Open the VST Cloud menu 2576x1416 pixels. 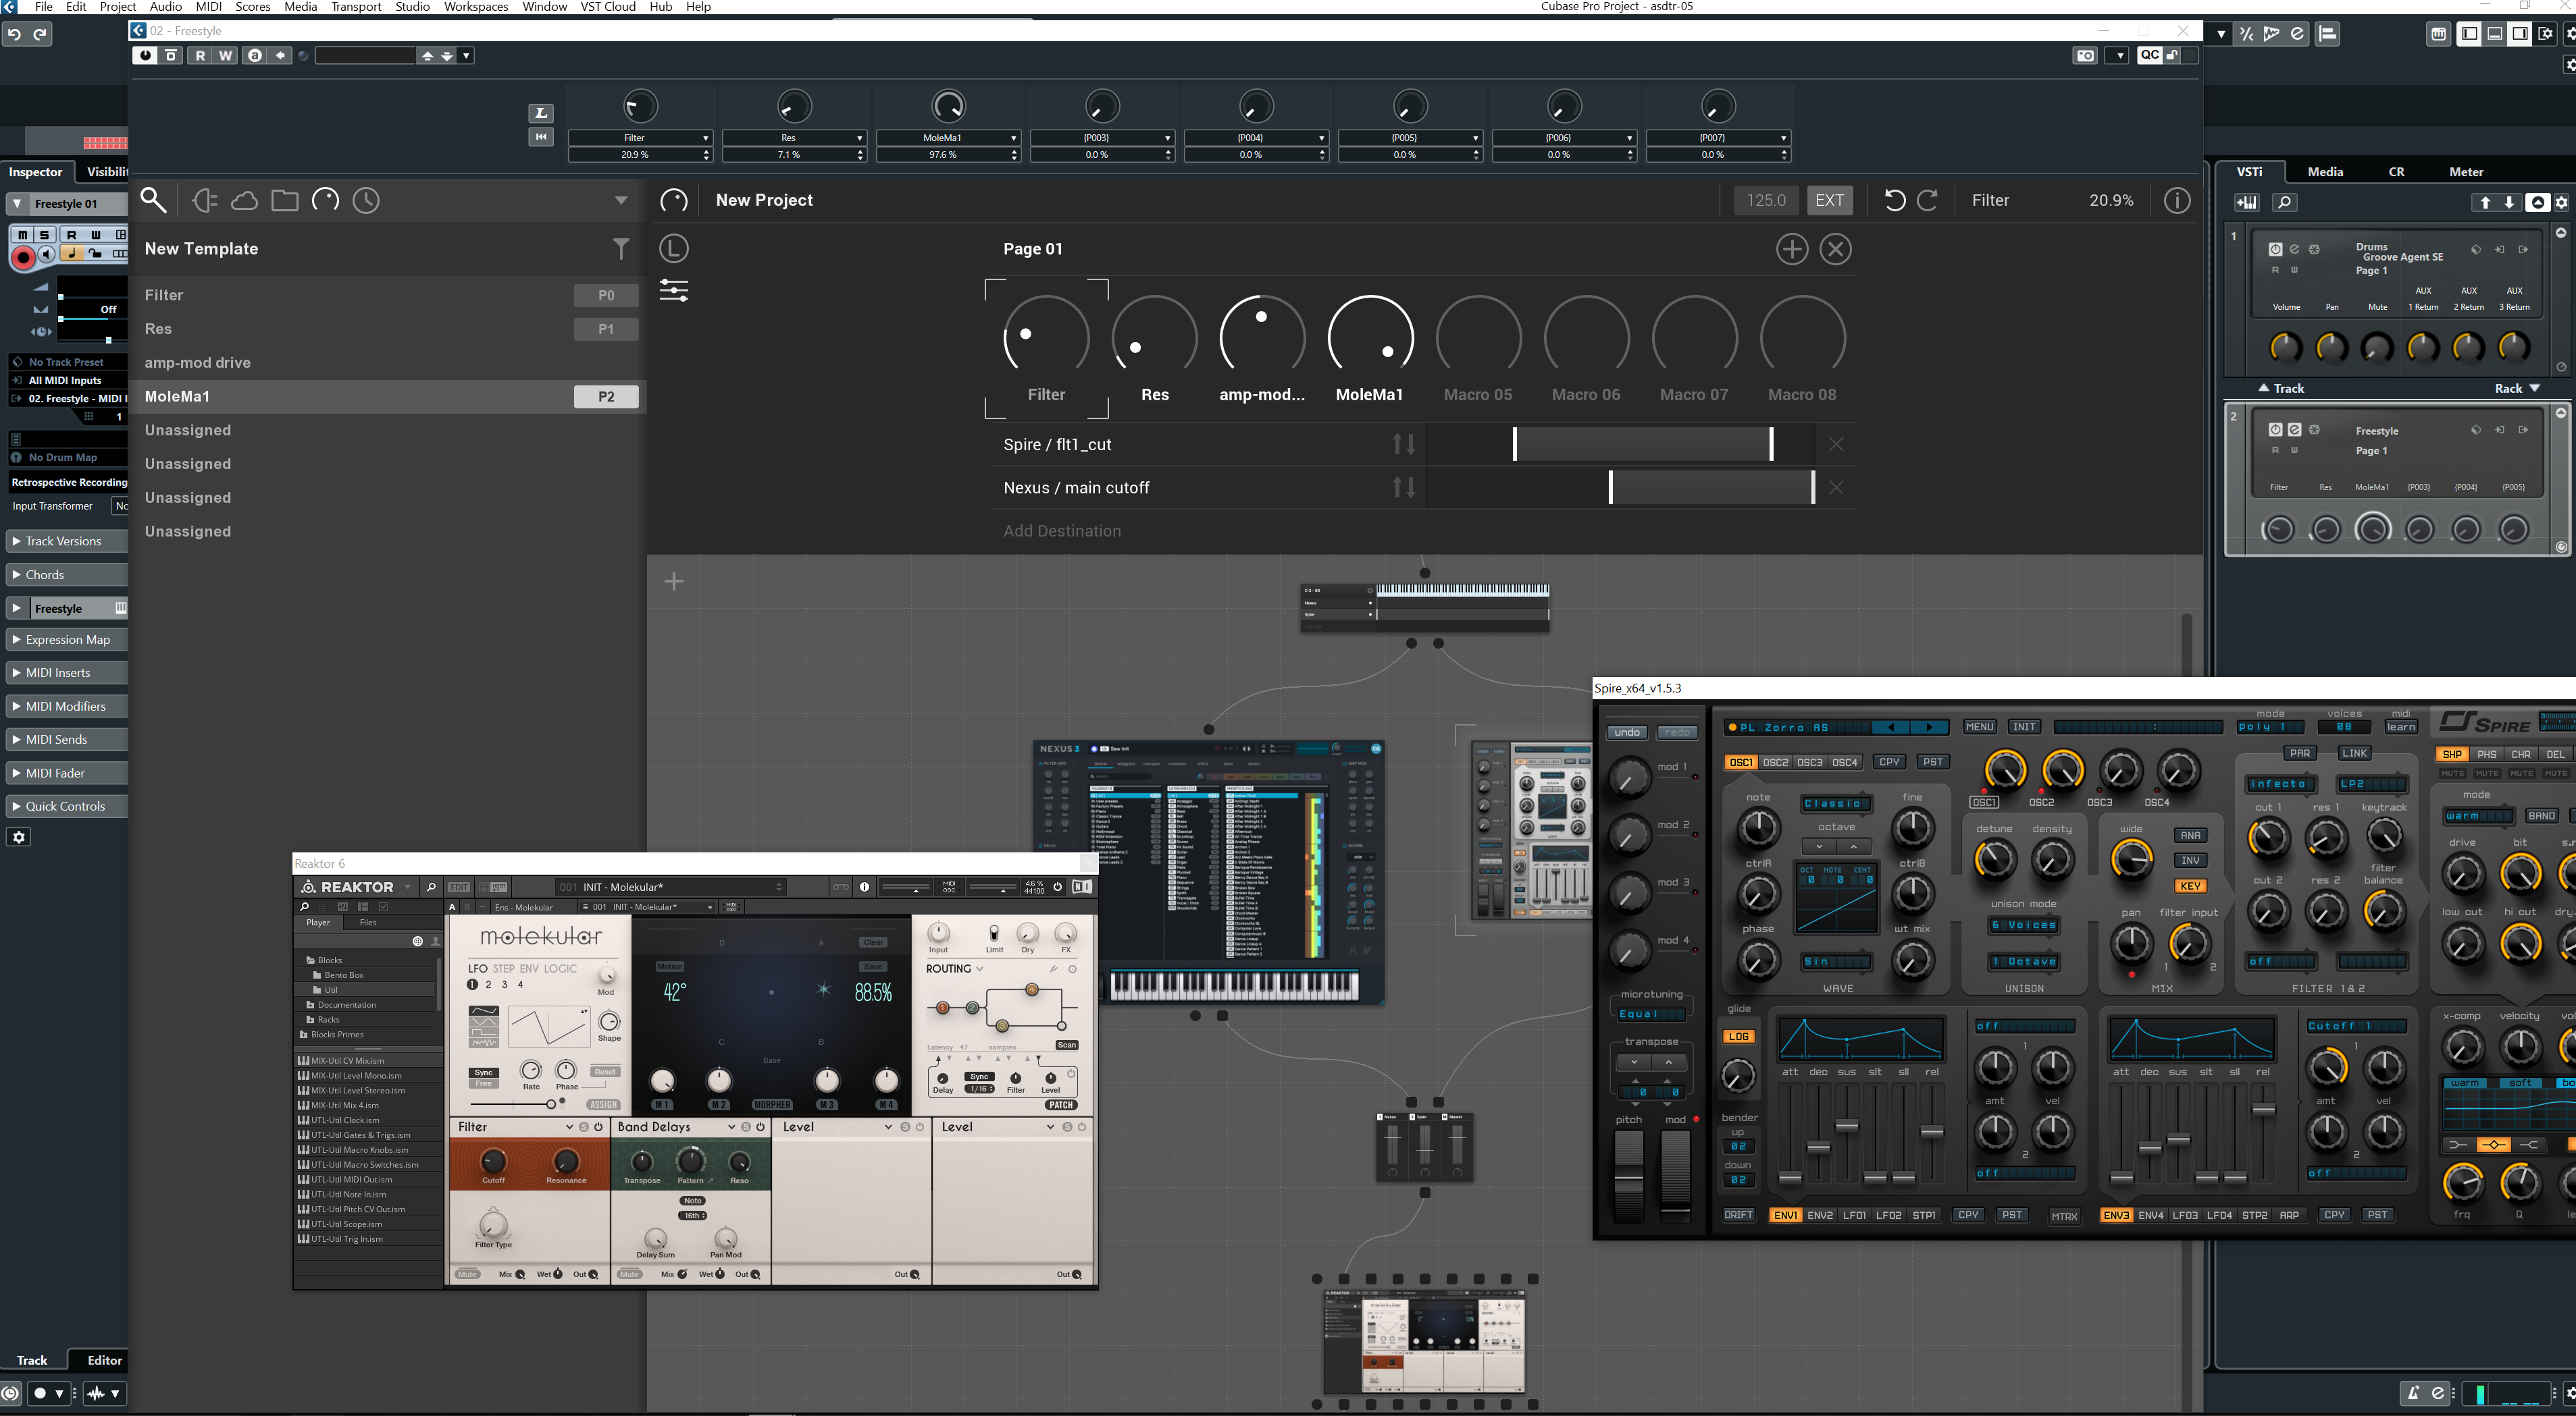click(608, 7)
